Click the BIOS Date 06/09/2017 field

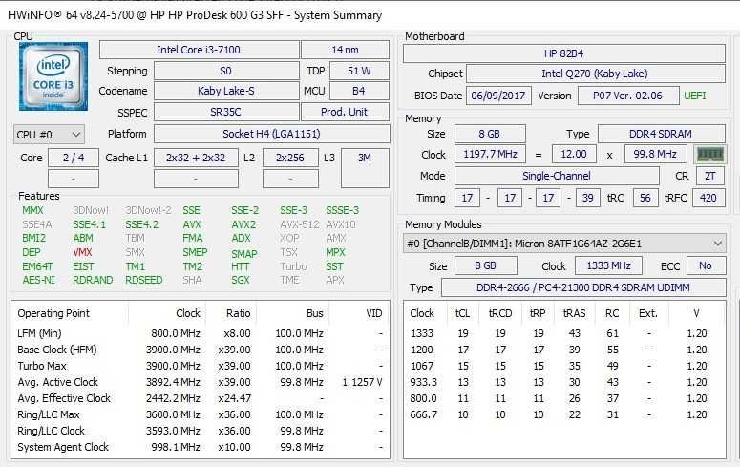click(498, 96)
